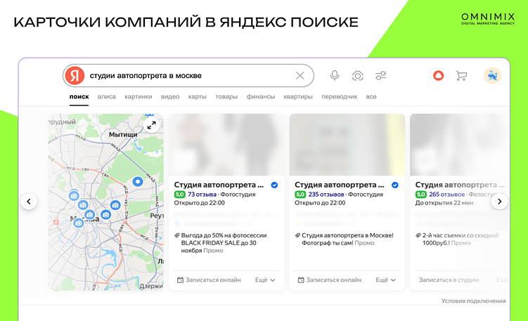Click Записаться онлайн on 73 отзыва card

tap(209, 280)
